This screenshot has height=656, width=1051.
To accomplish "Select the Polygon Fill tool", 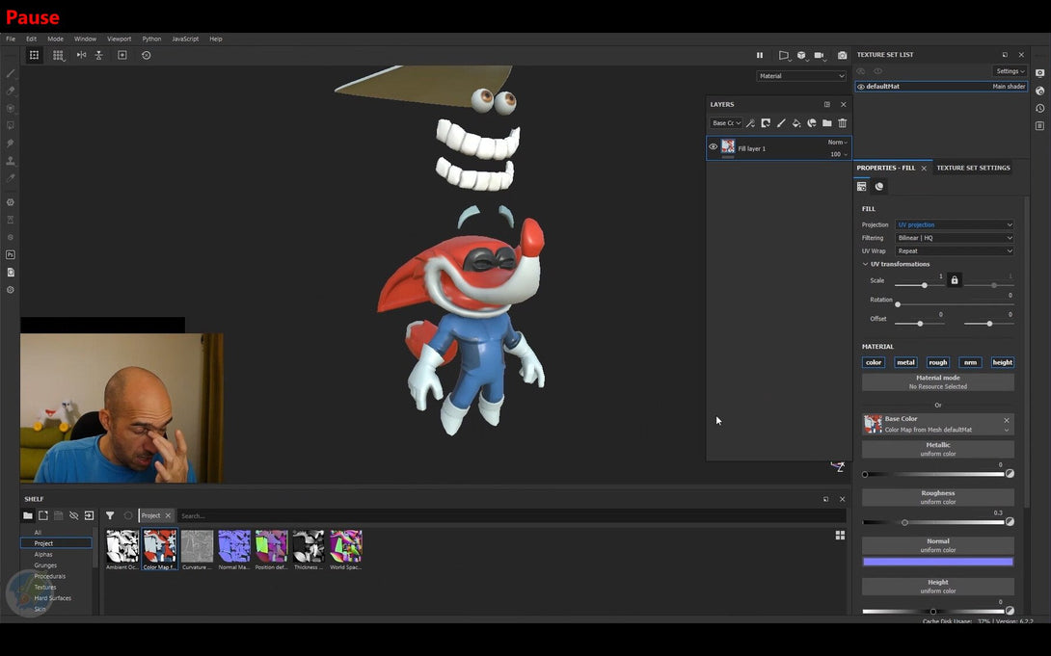I will (10, 125).
